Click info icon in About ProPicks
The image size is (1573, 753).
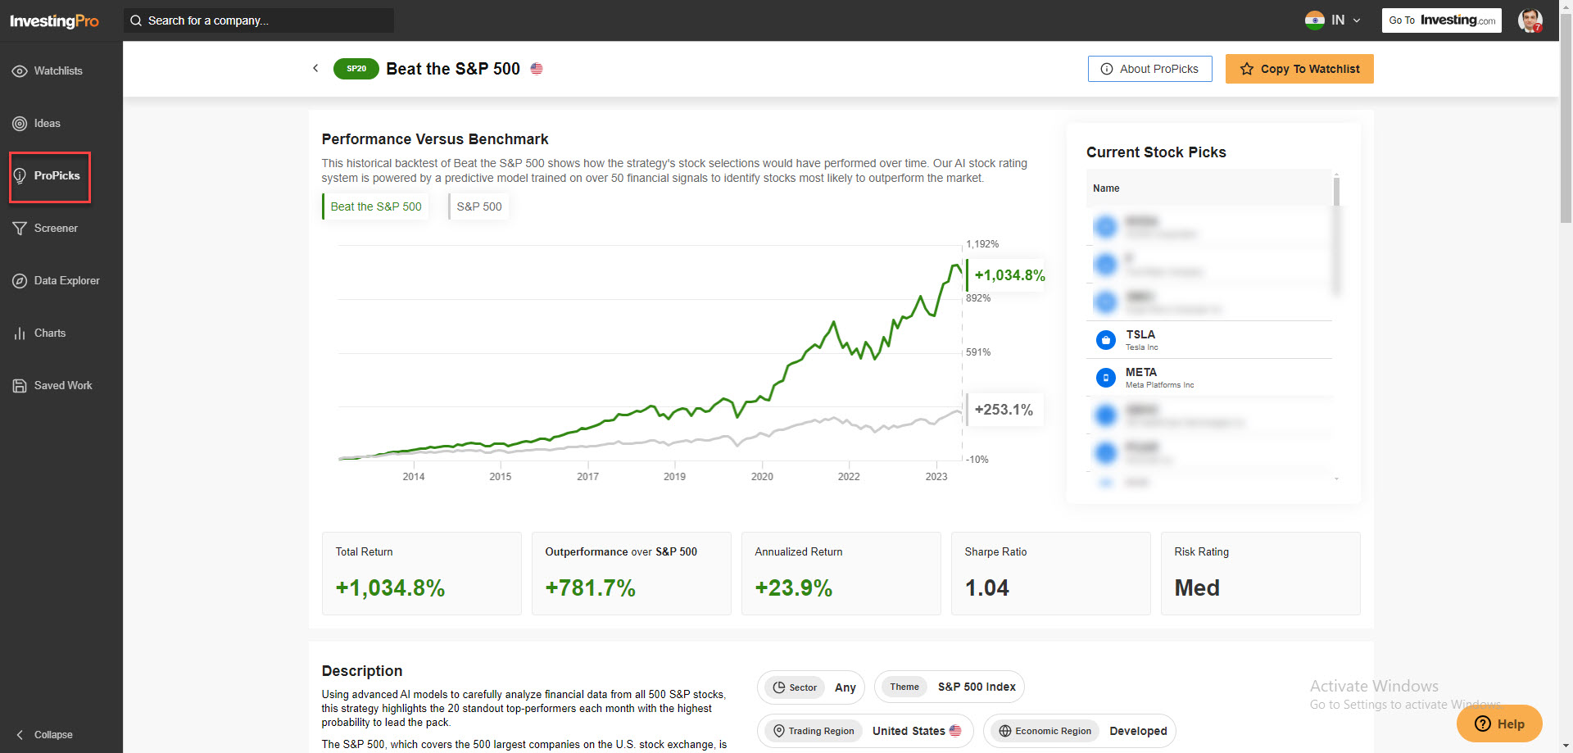pos(1107,69)
